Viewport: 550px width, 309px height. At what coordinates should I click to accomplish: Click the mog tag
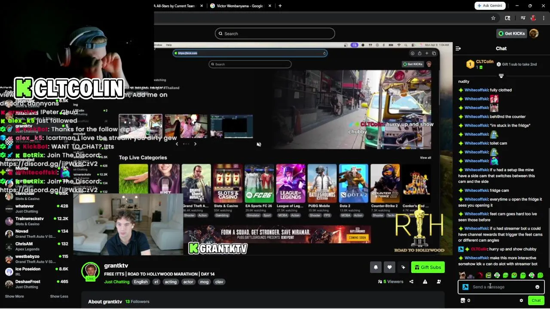[x=204, y=282]
